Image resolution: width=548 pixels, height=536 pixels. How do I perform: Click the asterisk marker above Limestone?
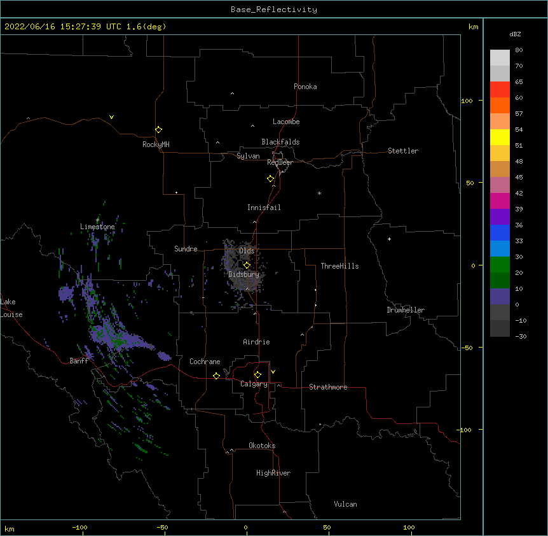coord(97,220)
